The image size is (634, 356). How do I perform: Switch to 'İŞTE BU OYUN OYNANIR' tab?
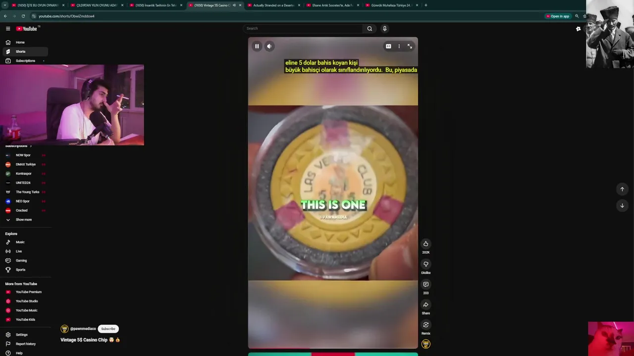click(x=38, y=5)
